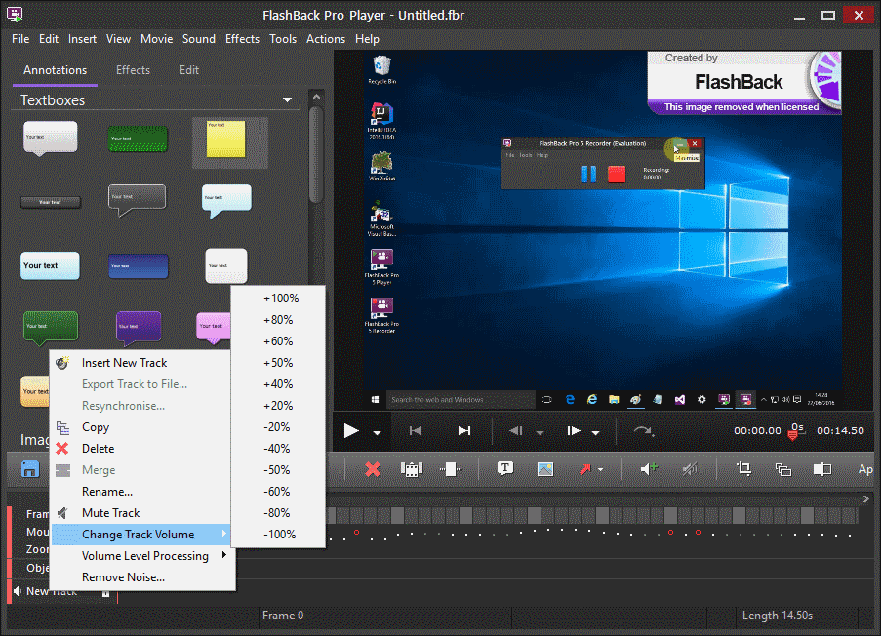Switch to the Effects tab in the side panel
This screenshot has height=636, width=881.
(133, 70)
